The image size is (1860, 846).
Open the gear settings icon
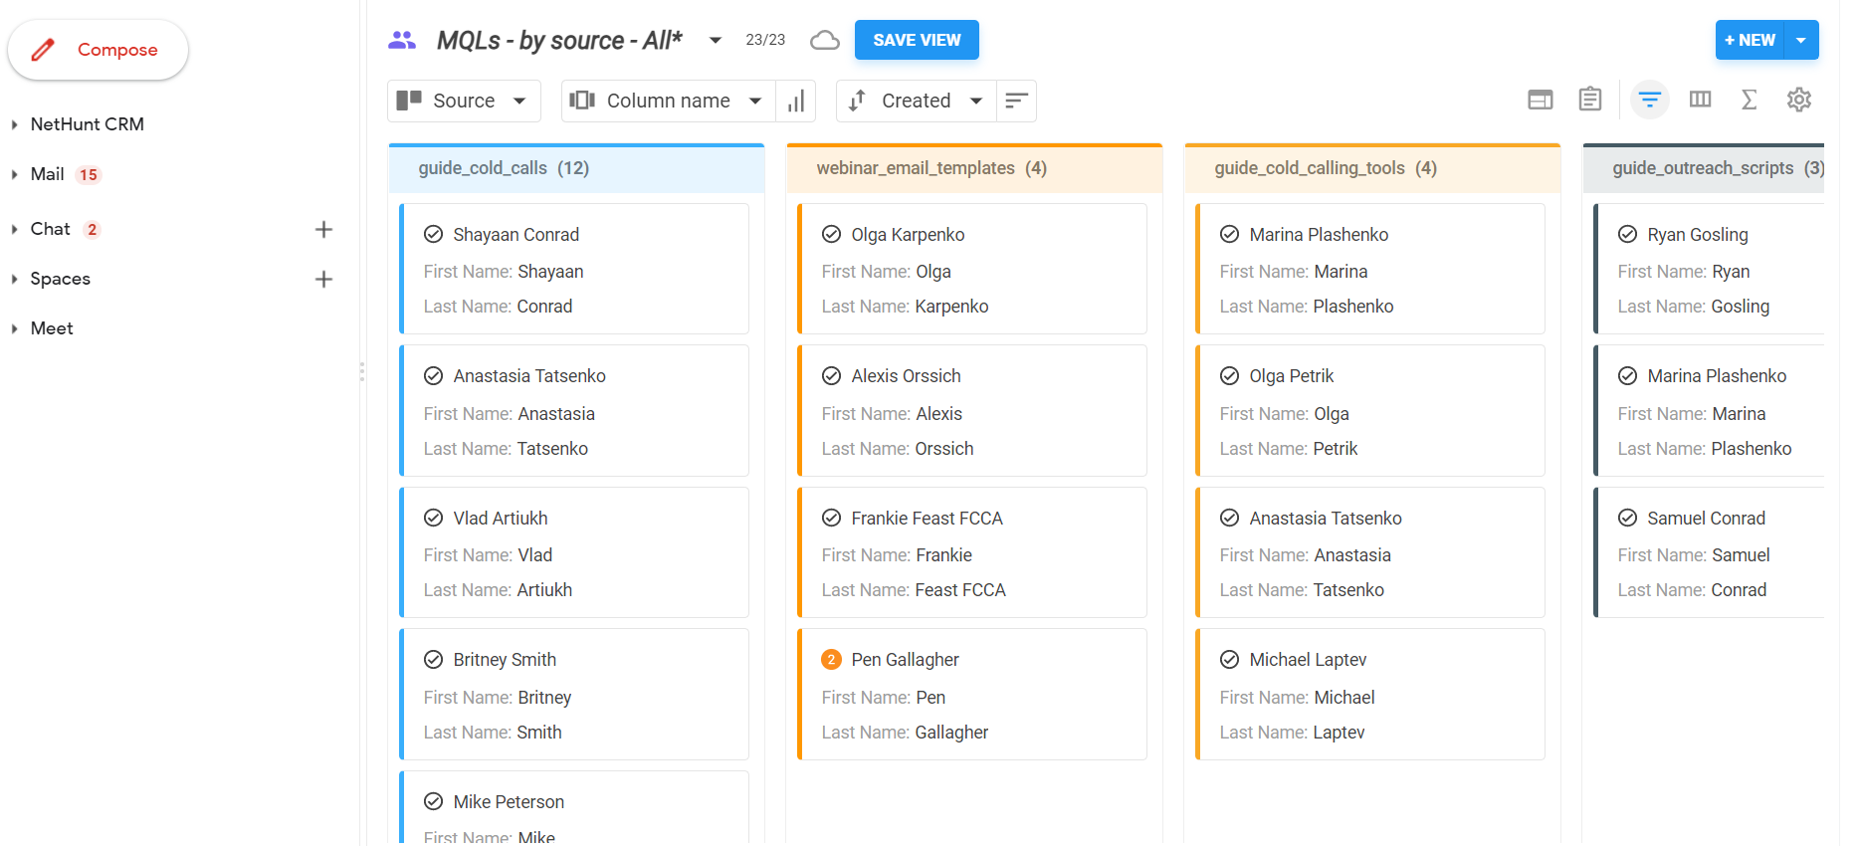click(x=1798, y=100)
